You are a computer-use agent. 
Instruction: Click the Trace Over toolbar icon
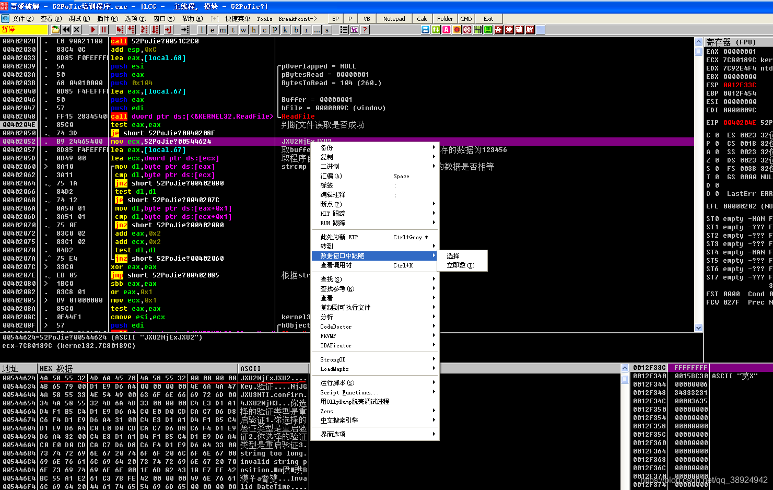pos(155,30)
